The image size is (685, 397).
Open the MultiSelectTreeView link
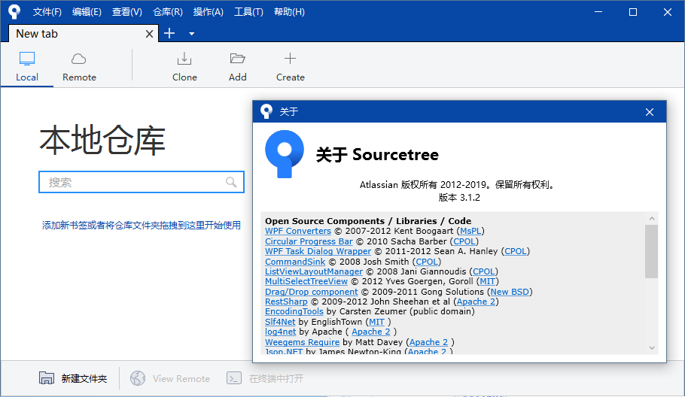(306, 281)
